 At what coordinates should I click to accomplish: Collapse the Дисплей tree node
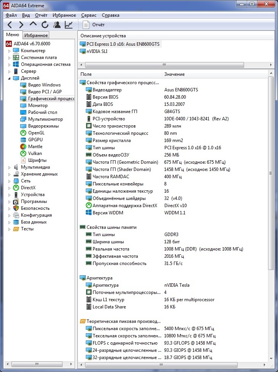tap(10, 78)
